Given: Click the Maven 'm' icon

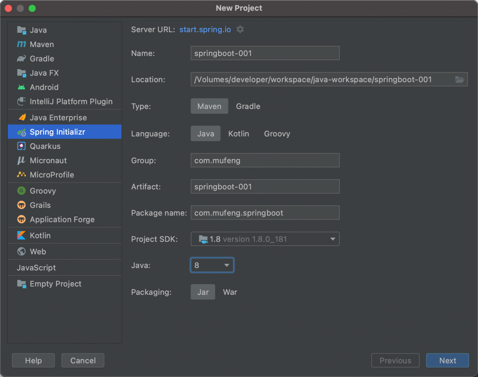Looking at the screenshot, I should point(22,44).
